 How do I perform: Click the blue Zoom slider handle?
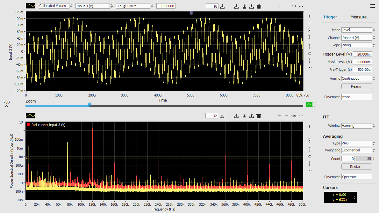[x=89, y=104]
